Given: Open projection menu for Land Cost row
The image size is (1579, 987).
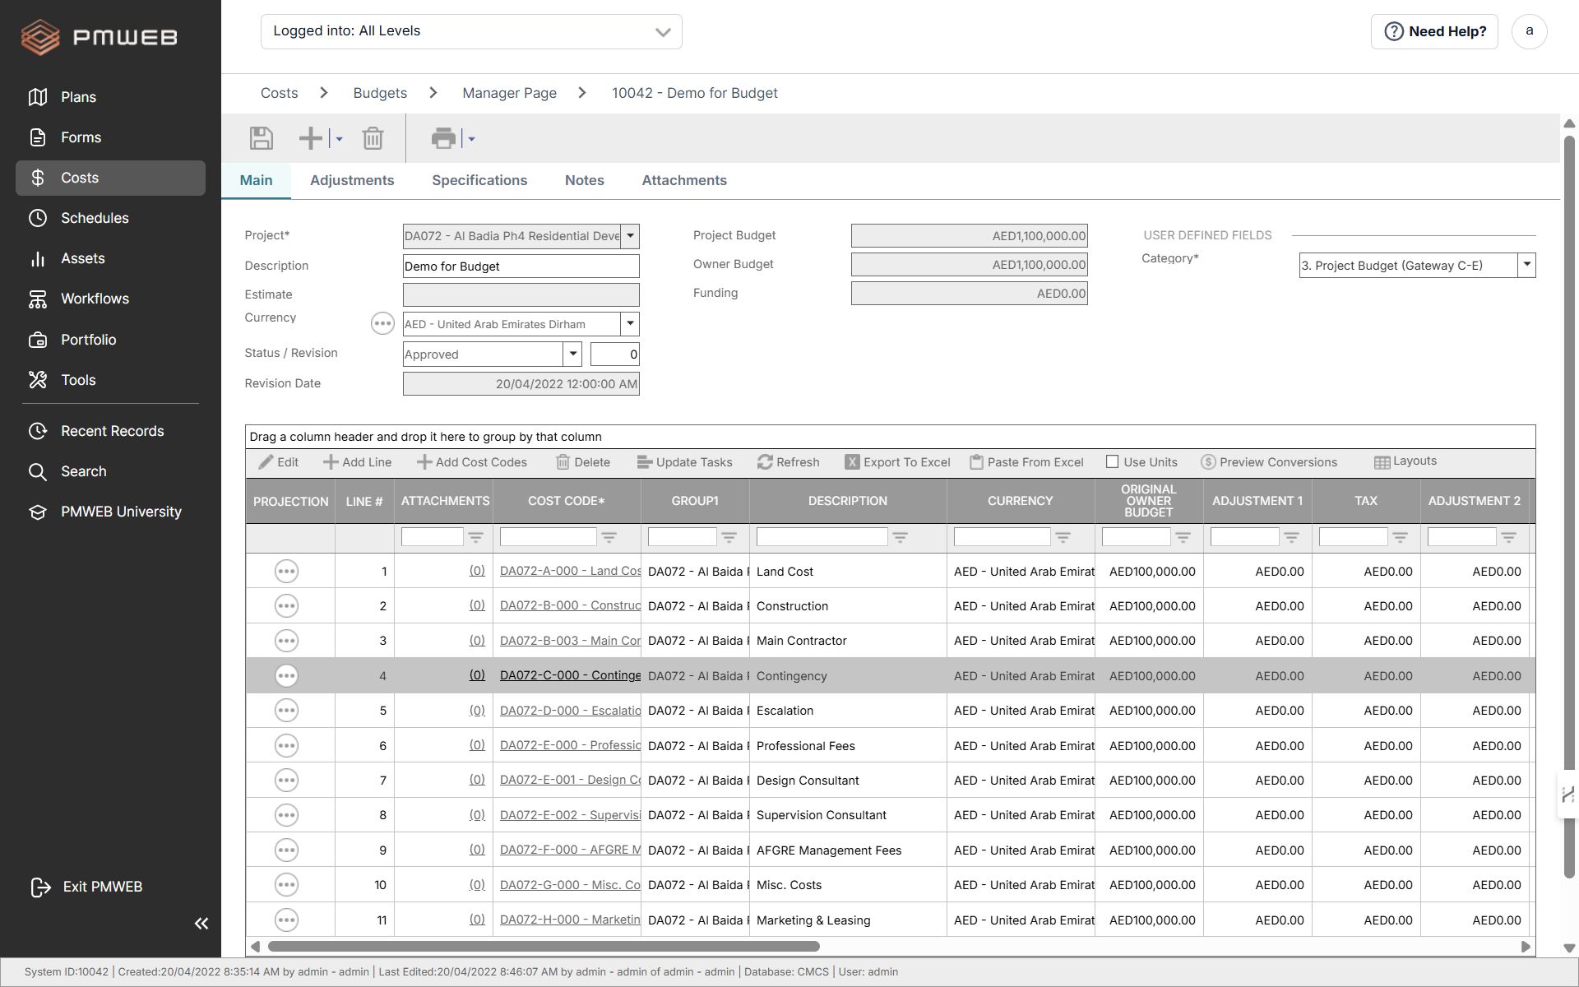Looking at the screenshot, I should pos(286,572).
